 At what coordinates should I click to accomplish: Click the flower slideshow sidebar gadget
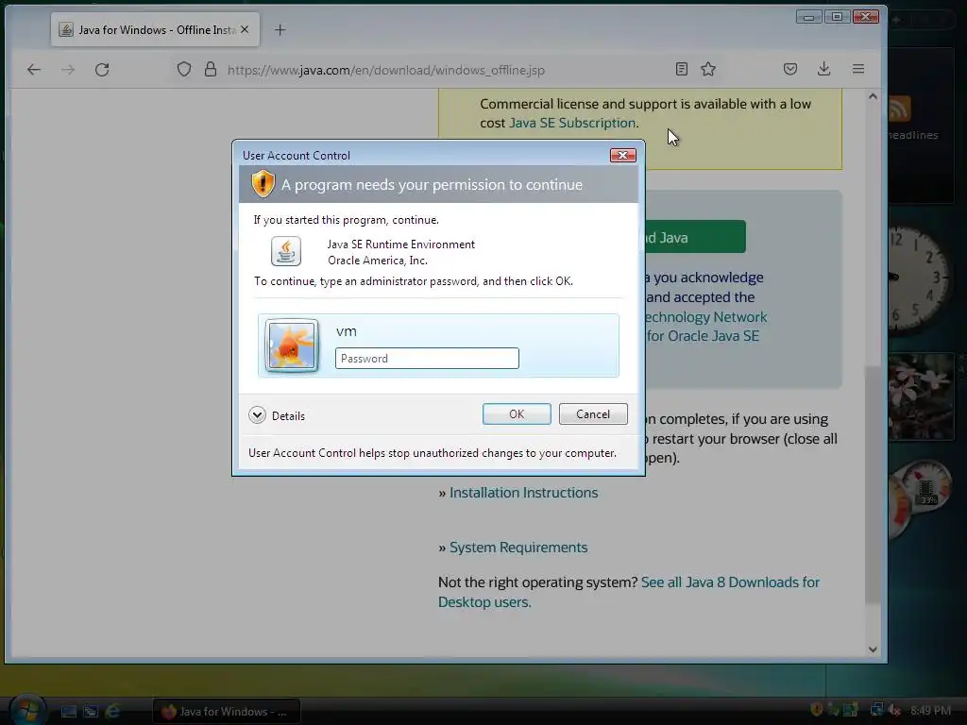pos(921,396)
